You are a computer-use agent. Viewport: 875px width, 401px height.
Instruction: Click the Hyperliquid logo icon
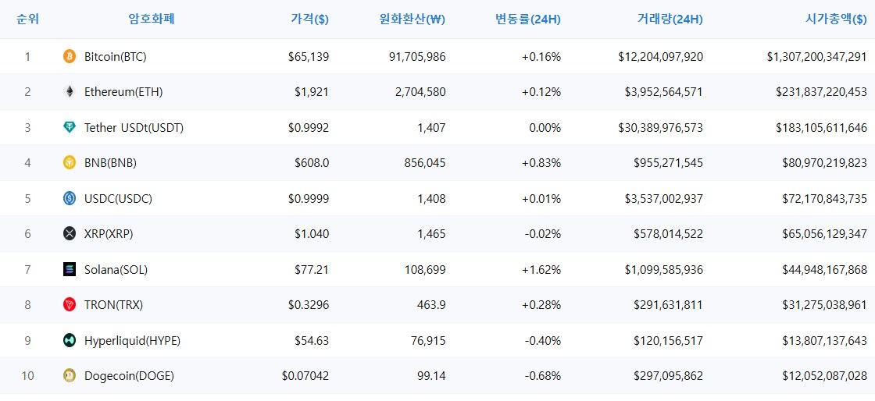70,340
